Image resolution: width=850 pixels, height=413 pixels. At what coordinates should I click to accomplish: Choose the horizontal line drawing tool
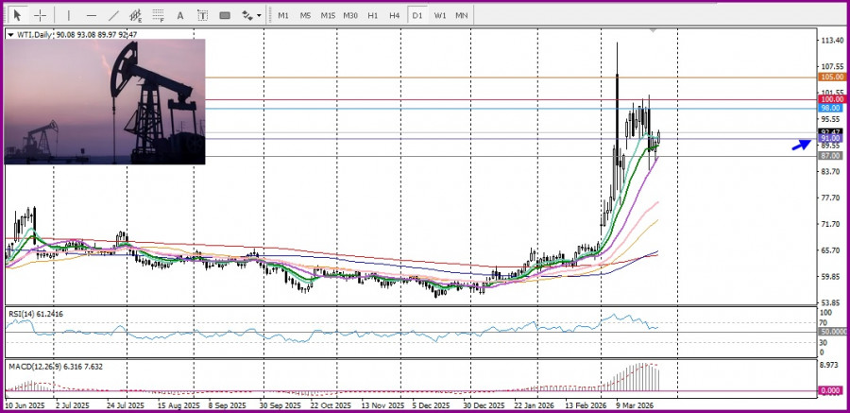click(91, 15)
